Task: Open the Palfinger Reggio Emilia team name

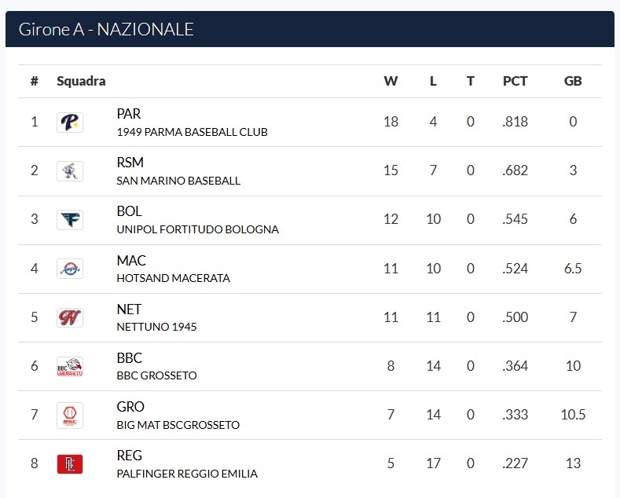Action: click(x=187, y=474)
